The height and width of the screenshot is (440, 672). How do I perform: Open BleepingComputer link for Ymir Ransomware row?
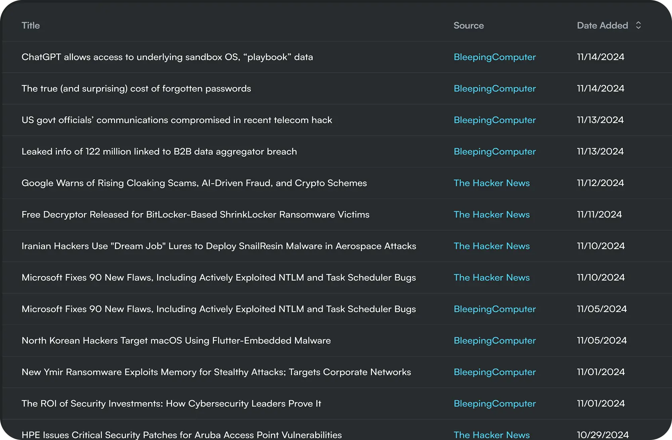(x=495, y=372)
